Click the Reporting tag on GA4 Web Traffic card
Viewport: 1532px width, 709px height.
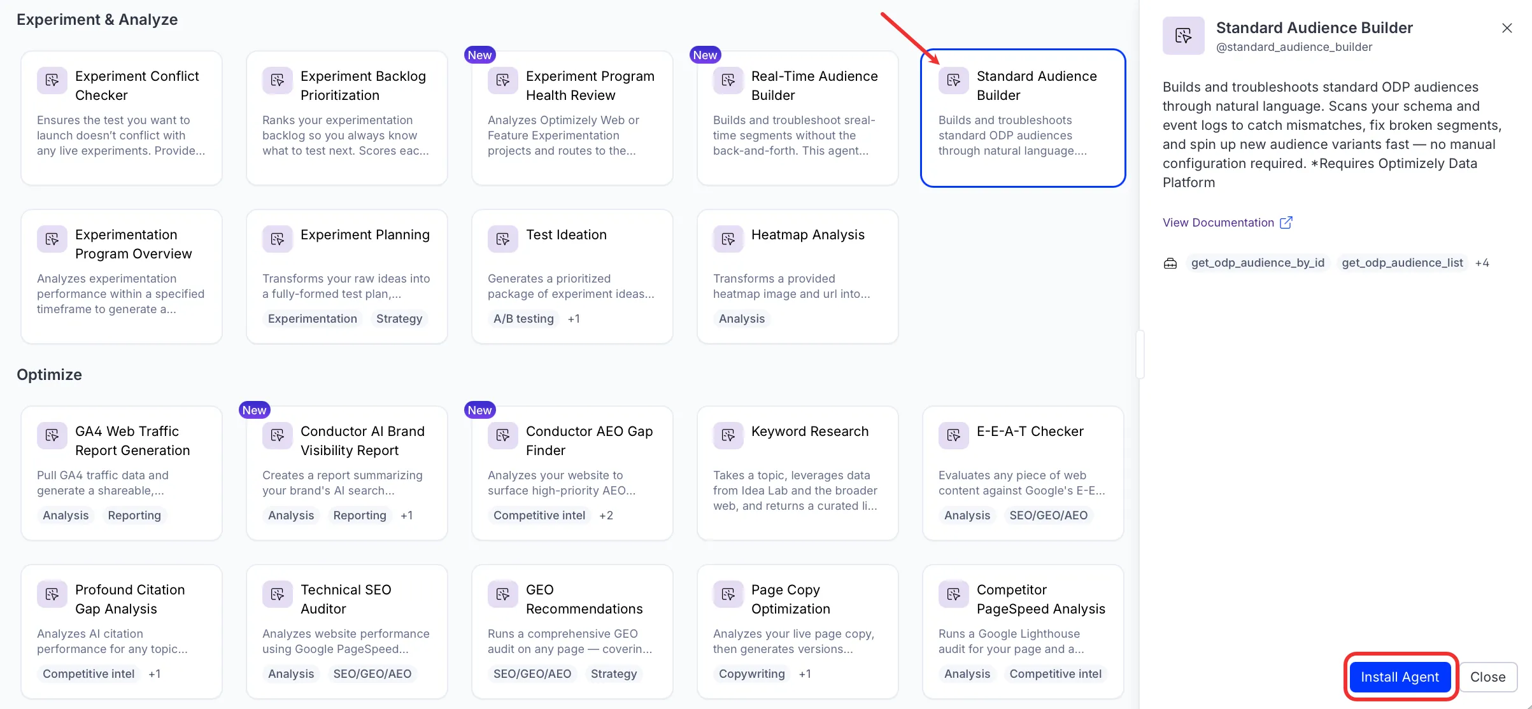(134, 516)
